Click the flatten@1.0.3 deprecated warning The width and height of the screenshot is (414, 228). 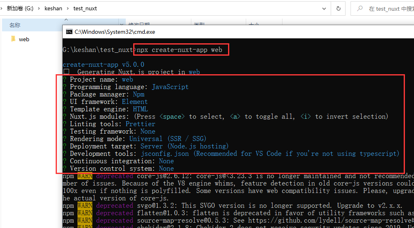tap(238, 213)
